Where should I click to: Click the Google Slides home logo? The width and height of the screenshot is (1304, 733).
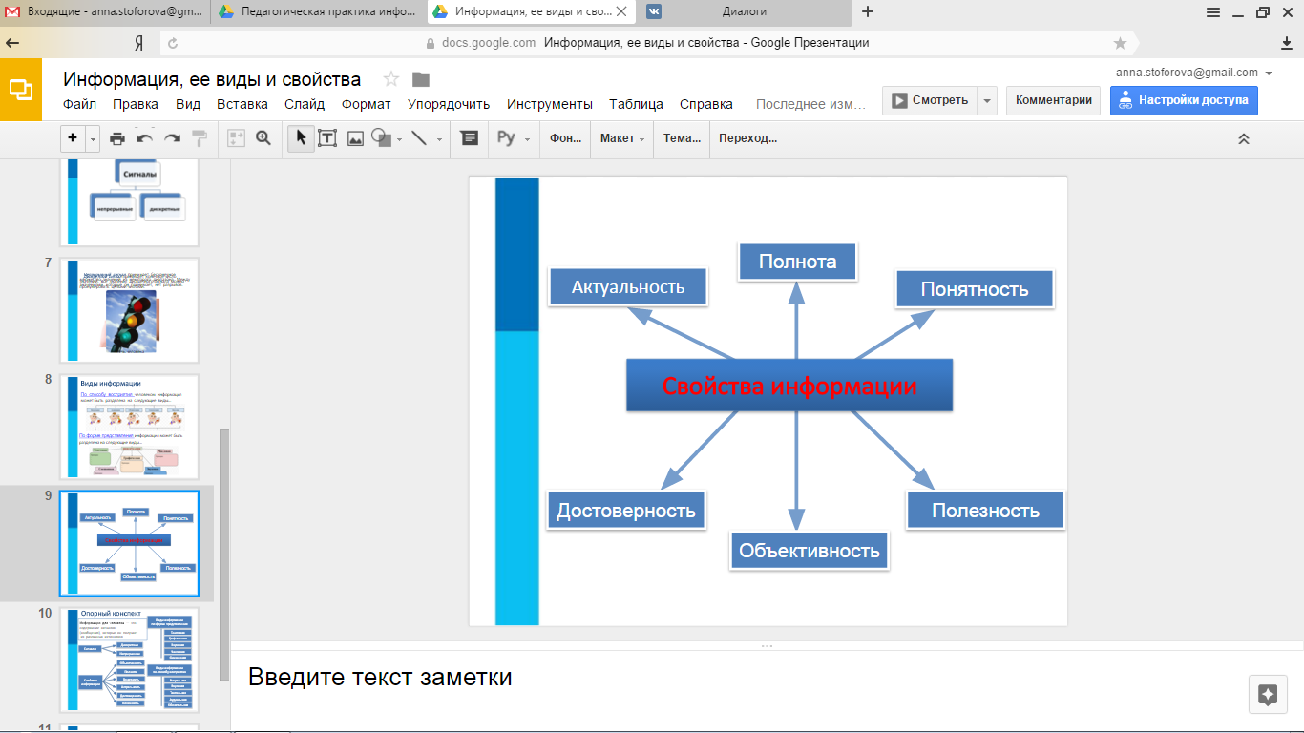[21, 90]
